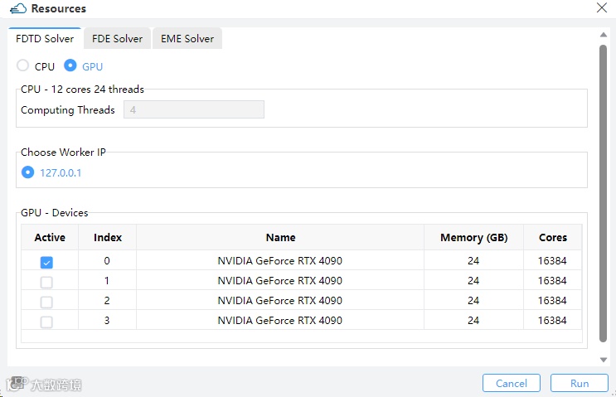Image resolution: width=616 pixels, height=397 pixels.
Task: Click the vertical scrollbar thumb
Action: tap(604, 191)
